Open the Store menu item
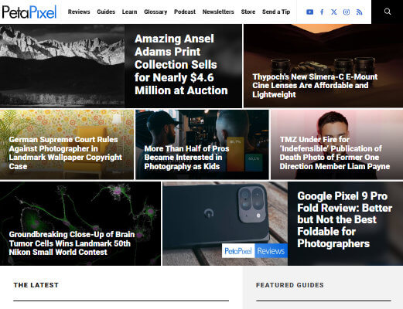This screenshot has width=403, height=309. pyautogui.click(x=248, y=12)
